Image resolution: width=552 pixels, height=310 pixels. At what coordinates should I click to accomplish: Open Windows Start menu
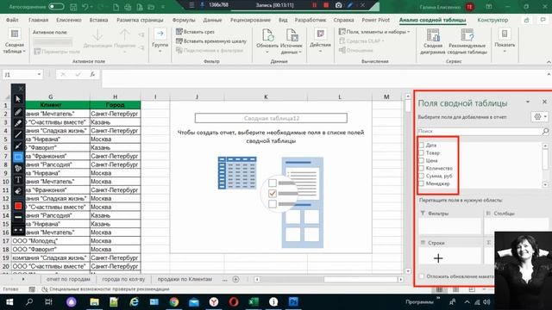(x=9, y=302)
